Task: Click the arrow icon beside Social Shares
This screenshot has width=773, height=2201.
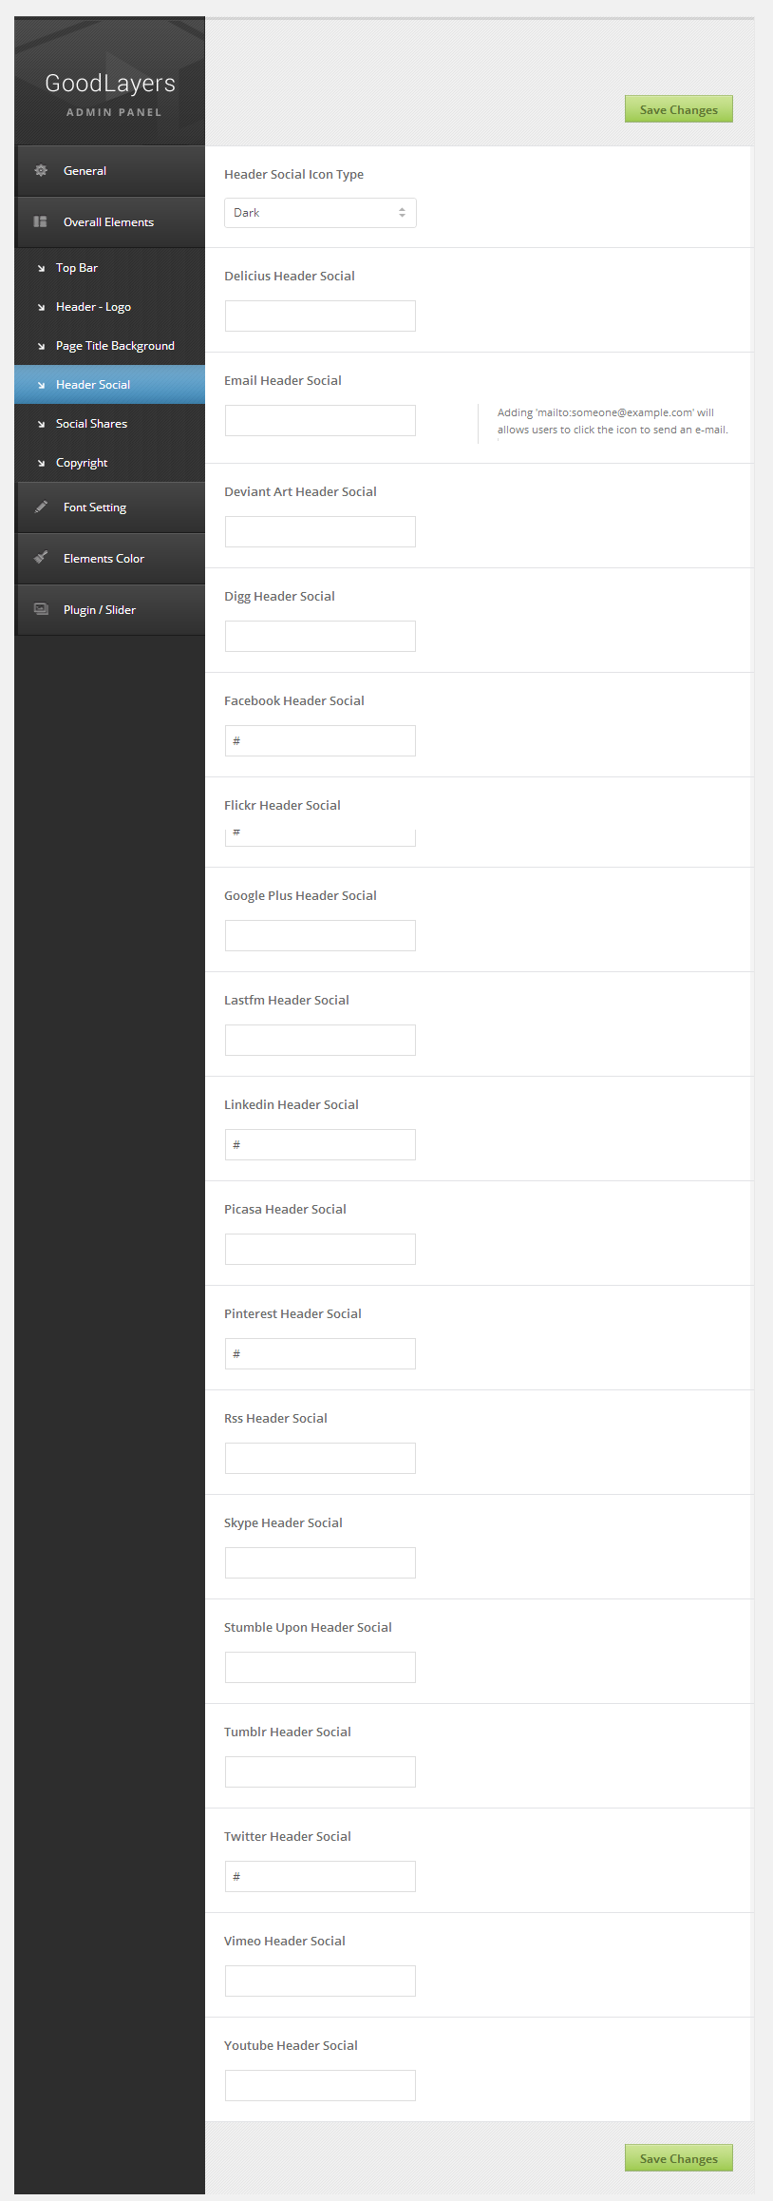Action: pyautogui.click(x=41, y=425)
